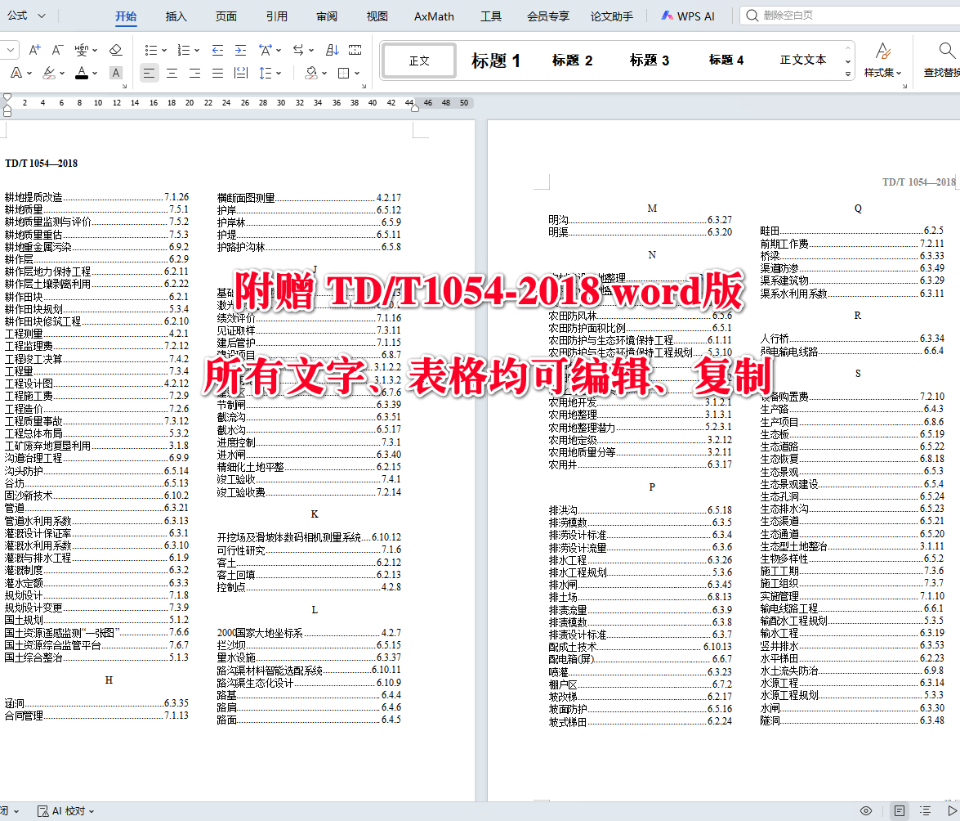The image size is (960, 821).
Task: Apply the 正文 style
Action: 419,61
